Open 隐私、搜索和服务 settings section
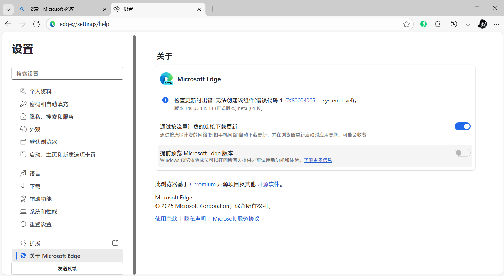Screen dimensions: 504x276 [67, 117]
